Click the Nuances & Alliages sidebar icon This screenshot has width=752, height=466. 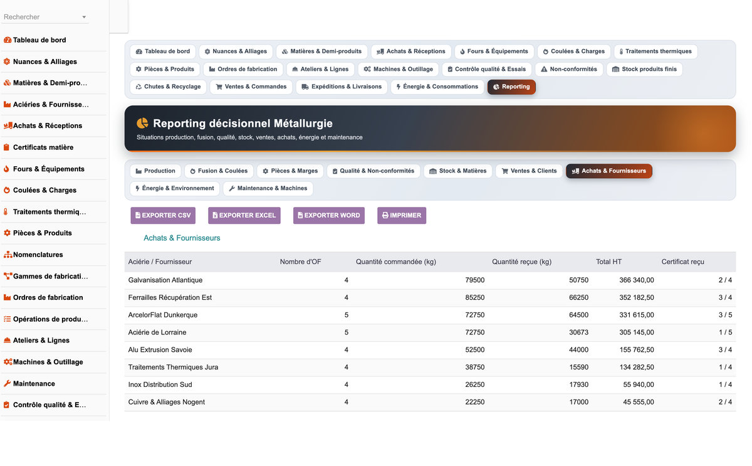pos(7,61)
